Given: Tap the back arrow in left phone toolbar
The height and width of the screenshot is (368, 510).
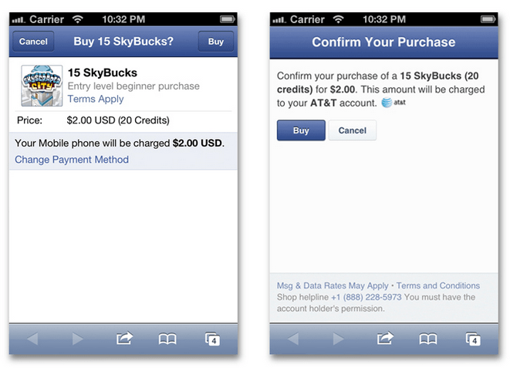Looking at the screenshot, I should pyautogui.click(x=33, y=339).
